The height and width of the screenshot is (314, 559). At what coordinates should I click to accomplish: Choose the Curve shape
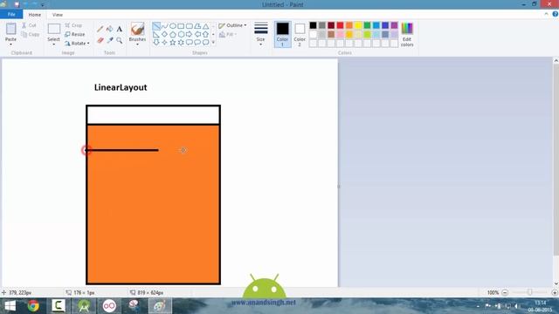(x=164, y=26)
